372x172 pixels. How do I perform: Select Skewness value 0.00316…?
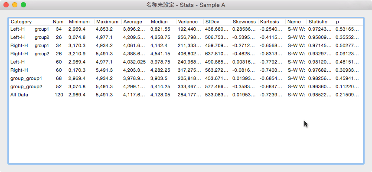(x=244, y=62)
